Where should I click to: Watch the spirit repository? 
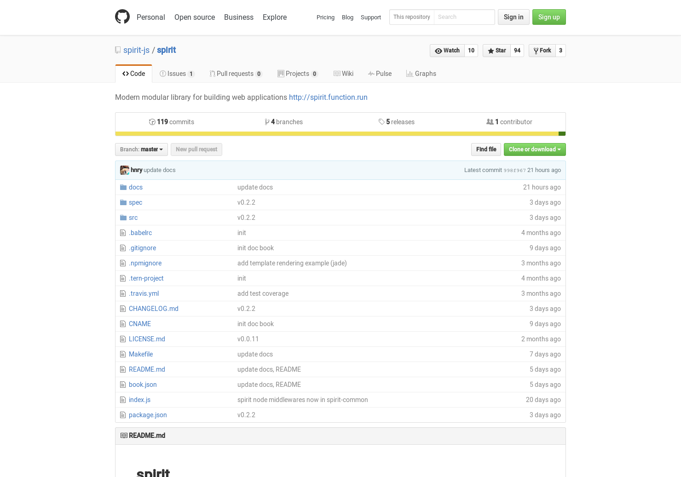point(447,51)
